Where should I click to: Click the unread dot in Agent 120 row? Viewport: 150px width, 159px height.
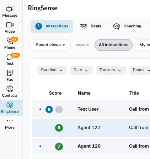tap(40, 147)
